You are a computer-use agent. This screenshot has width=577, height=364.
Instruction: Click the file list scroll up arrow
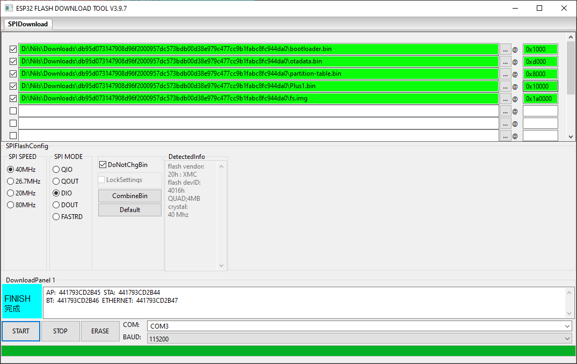[x=571, y=37]
